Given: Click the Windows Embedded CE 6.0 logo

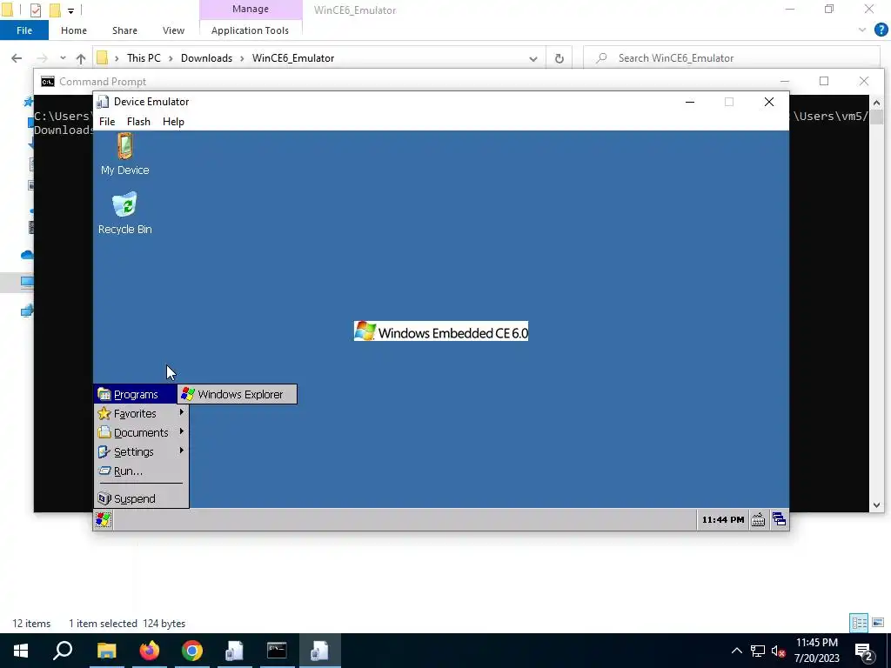Looking at the screenshot, I should click(441, 331).
